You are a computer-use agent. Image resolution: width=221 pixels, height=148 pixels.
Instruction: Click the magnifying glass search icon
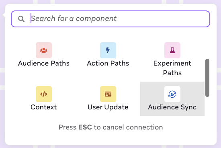(x=21, y=19)
